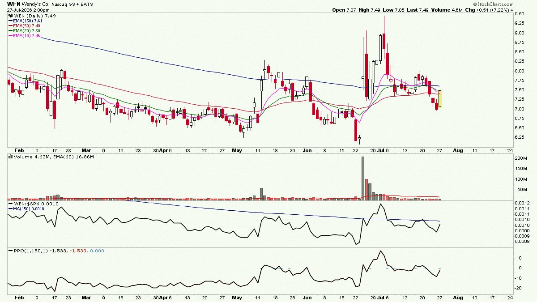Screen dimensions: 537x302
Task: Click the 0.0008 ratio axis label
Action: (x=521, y=242)
